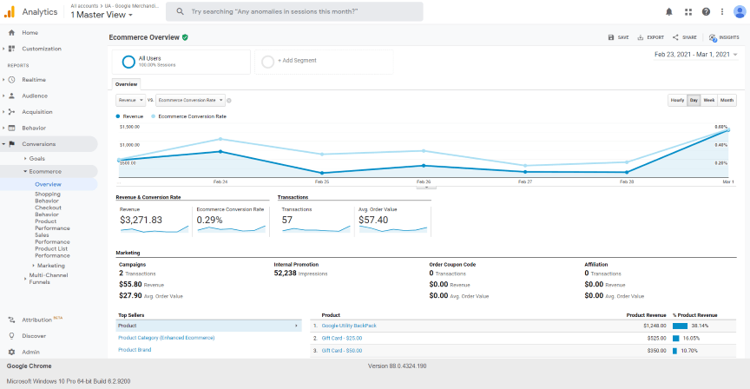Click the Avg. Order Value $57.40 card
The image size is (750, 389).
pyautogui.click(x=393, y=221)
